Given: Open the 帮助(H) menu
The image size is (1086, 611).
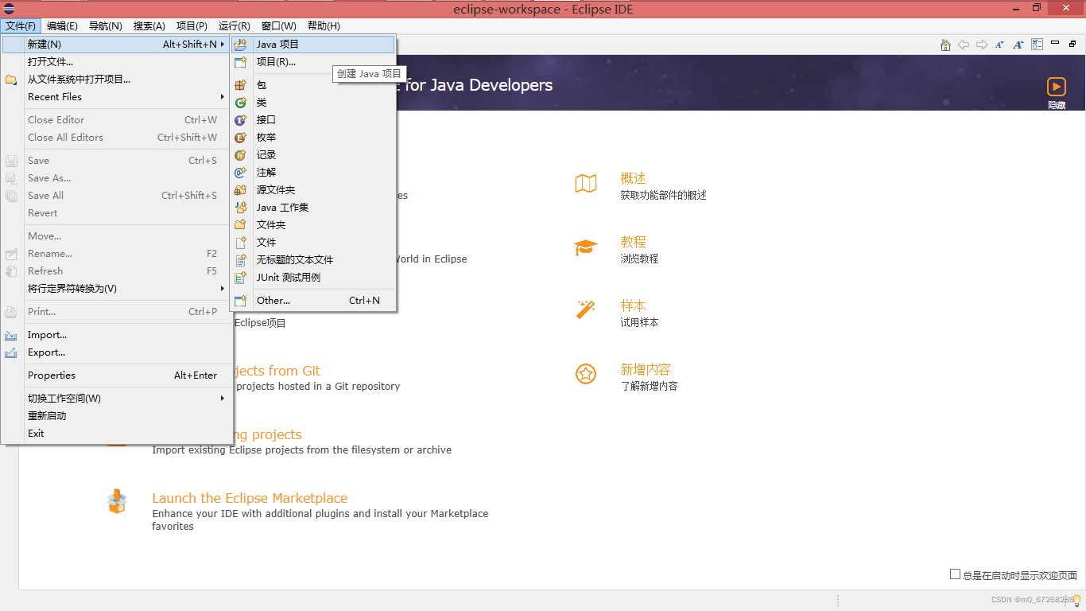Looking at the screenshot, I should point(324,26).
